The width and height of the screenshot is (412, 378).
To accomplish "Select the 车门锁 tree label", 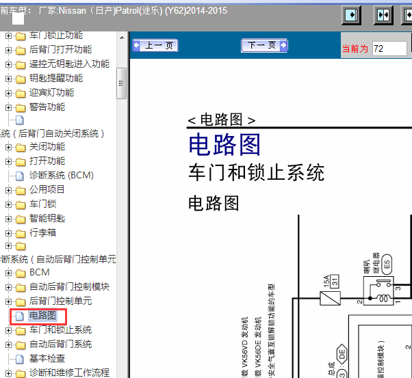I will [x=43, y=204].
